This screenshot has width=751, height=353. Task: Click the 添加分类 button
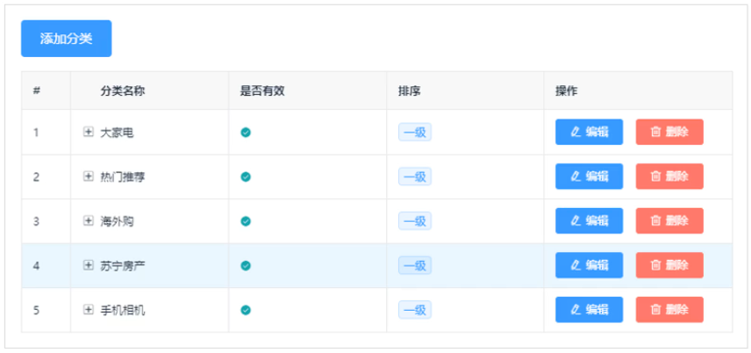point(66,39)
